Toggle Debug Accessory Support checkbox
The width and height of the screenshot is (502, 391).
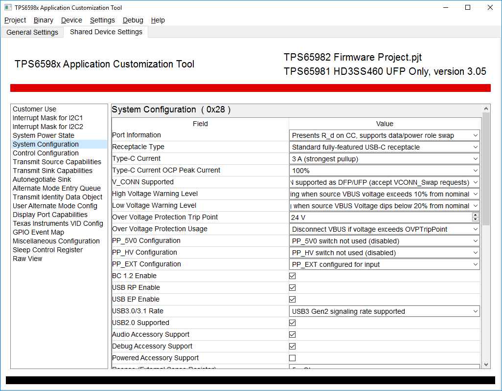point(292,346)
